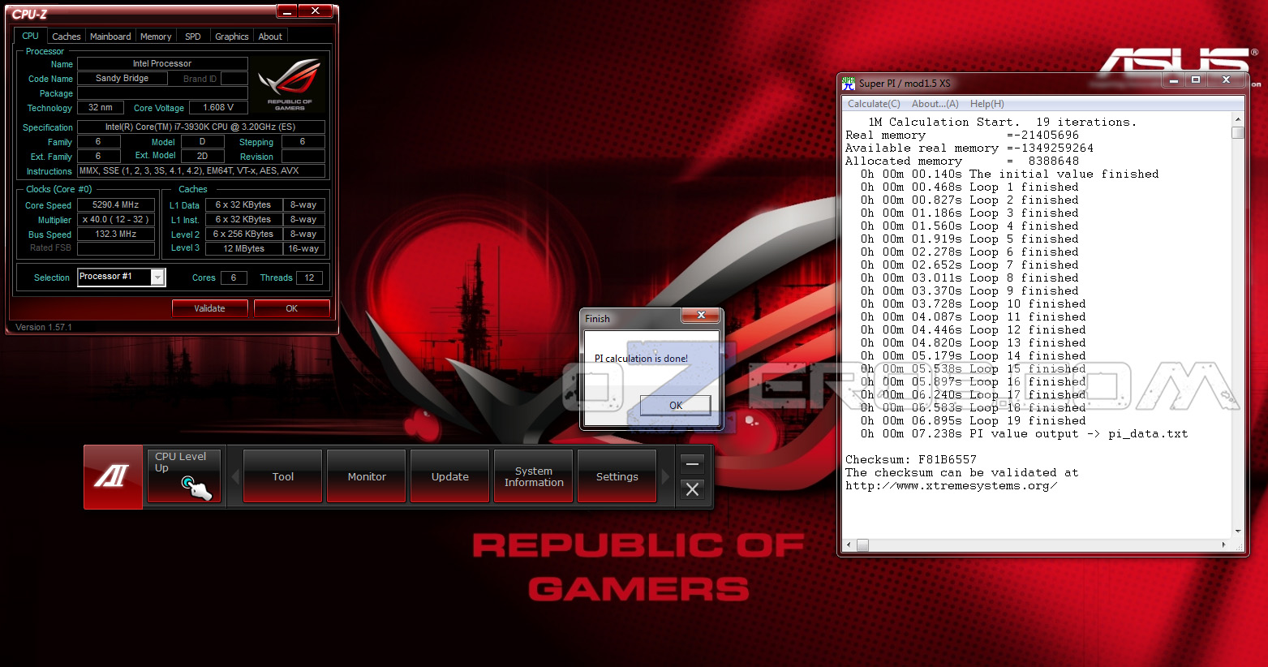
Task: Open About...(A) menu in Super PI
Action: pyautogui.click(x=935, y=104)
